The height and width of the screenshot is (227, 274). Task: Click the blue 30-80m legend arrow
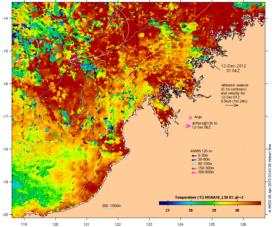pyautogui.click(x=194, y=160)
